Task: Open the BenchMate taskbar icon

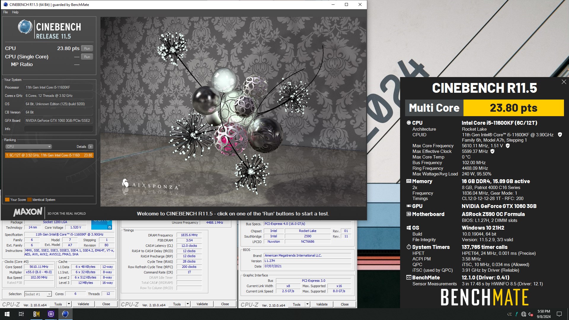Action: click(36, 314)
